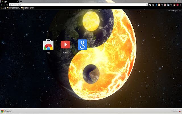
Task: Open a new tab
Action: tap(21, 1)
